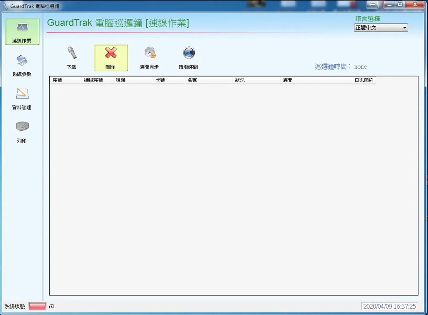The height and width of the screenshot is (315, 428).
Task: Sort by the 名稱 column header
Action: (x=209, y=80)
